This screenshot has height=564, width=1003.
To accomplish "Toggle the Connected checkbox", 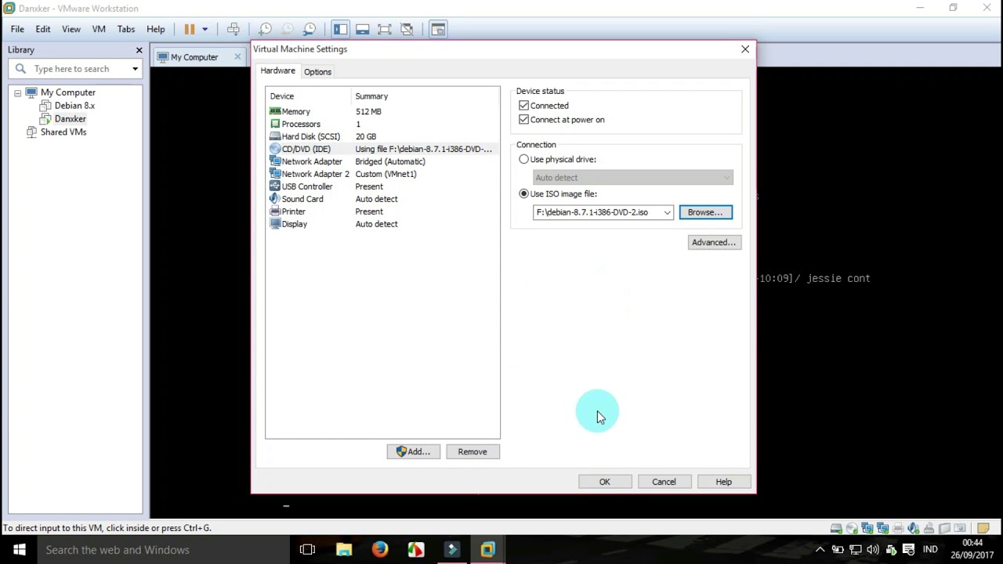I will tap(523, 106).
